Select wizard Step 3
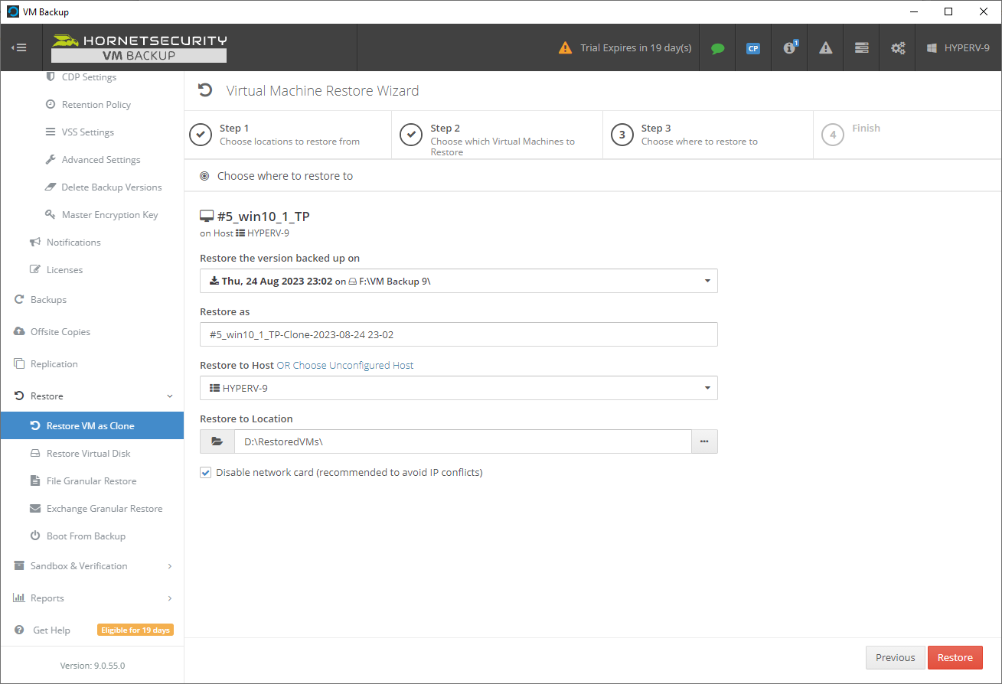 pos(708,135)
